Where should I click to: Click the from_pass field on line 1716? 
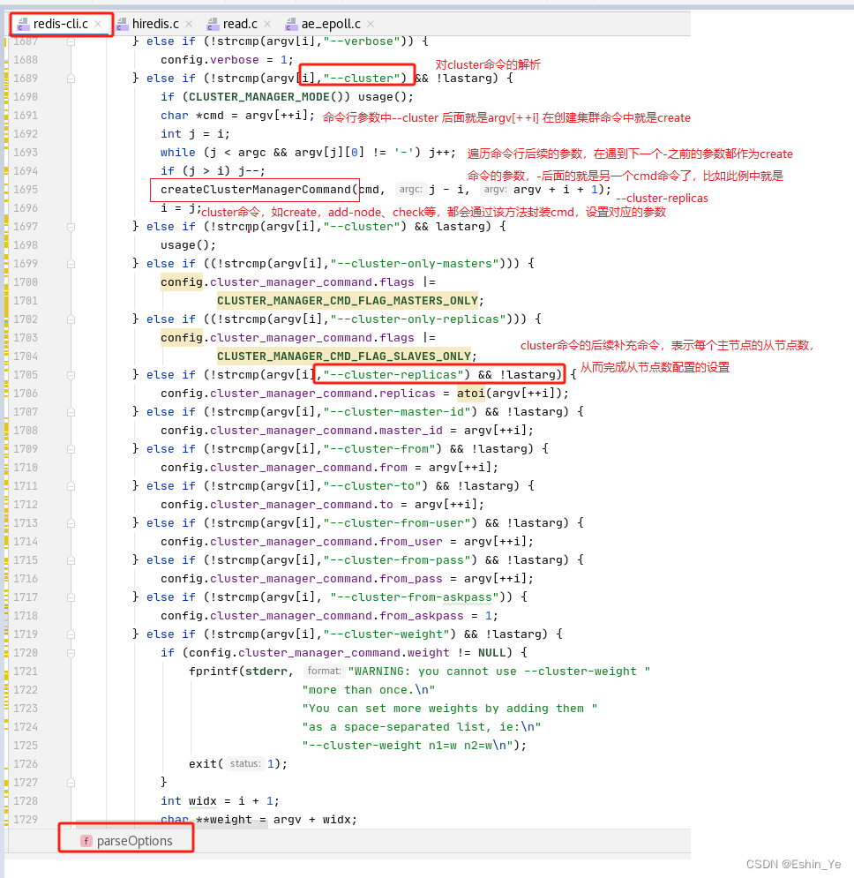coord(411,579)
